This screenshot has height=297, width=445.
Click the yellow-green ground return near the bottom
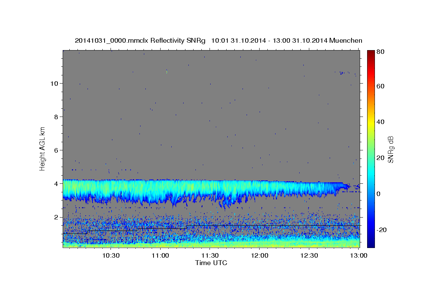pyautogui.click(x=211, y=244)
